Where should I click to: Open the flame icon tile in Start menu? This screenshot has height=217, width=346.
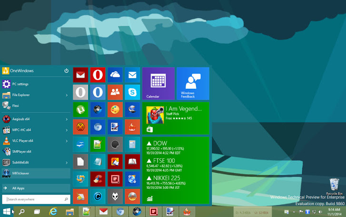click(132, 127)
